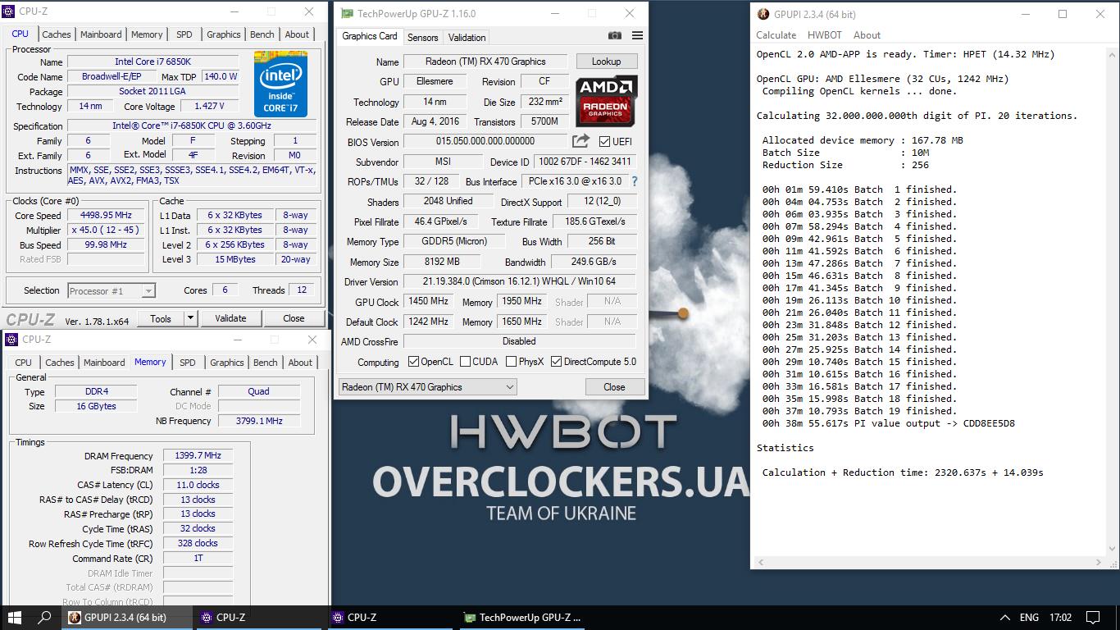Open the Bench tab in upper CPU-Z

click(x=262, y=34)
